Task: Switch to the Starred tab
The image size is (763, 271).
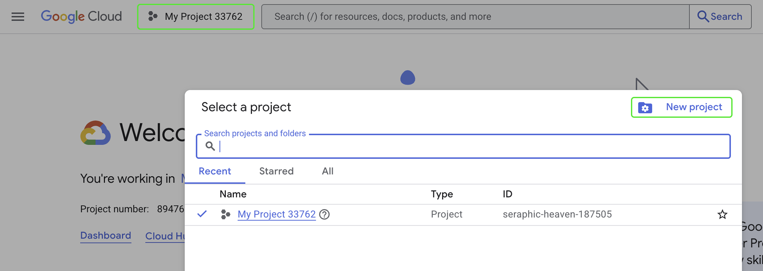Action: click(x=276, y=171)
